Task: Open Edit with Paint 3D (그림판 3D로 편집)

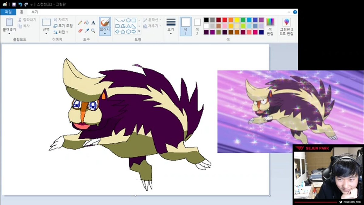Action: [x=286, y=27]
